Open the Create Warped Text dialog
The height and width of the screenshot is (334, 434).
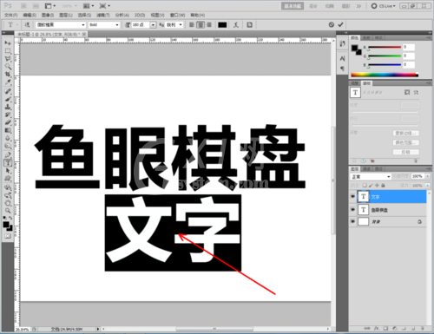click(x=236, y=25)
